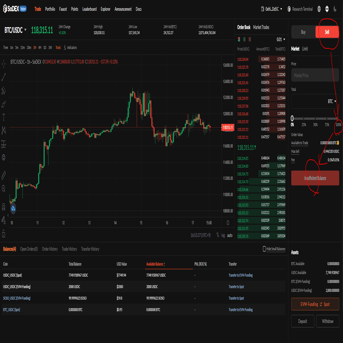This screenshot has width=343, height=343.
Task: Set amount slider to 25%
Action: pyautogui.click(x=304, y=119)
